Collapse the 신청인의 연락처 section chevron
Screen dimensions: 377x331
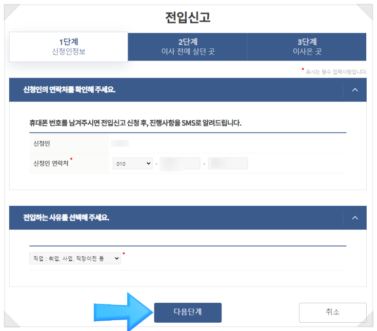point(355,90)
